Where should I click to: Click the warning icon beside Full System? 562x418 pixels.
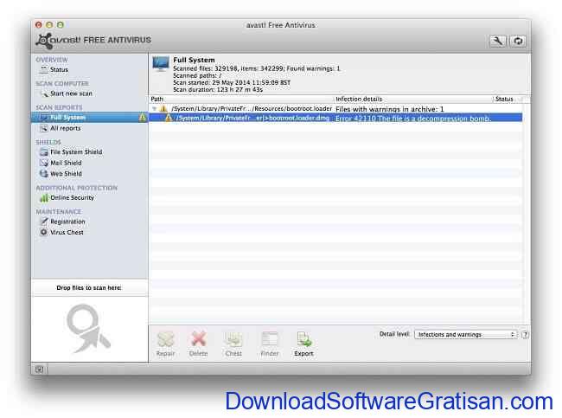coord(143,118)
